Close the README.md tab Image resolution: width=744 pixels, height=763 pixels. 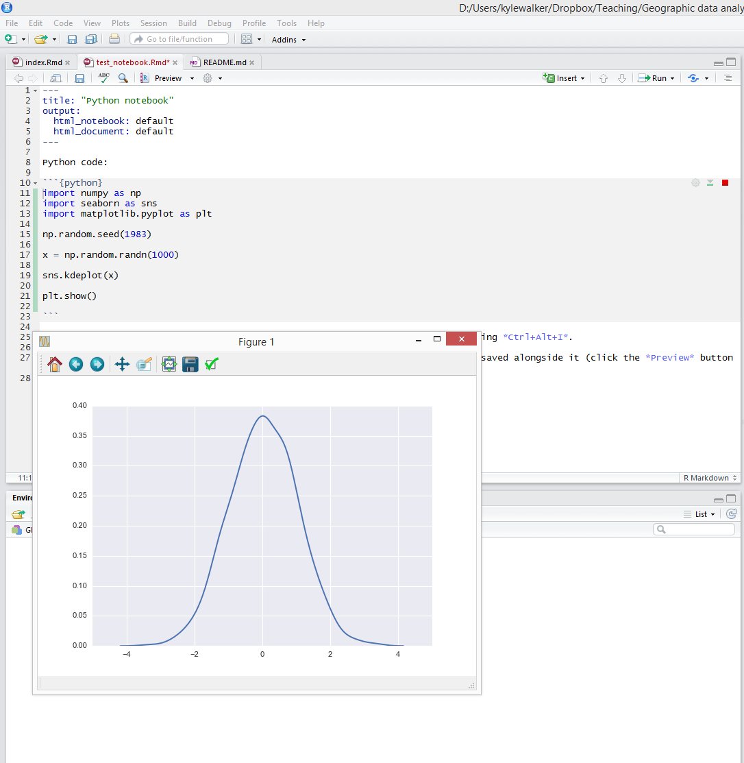252,63
